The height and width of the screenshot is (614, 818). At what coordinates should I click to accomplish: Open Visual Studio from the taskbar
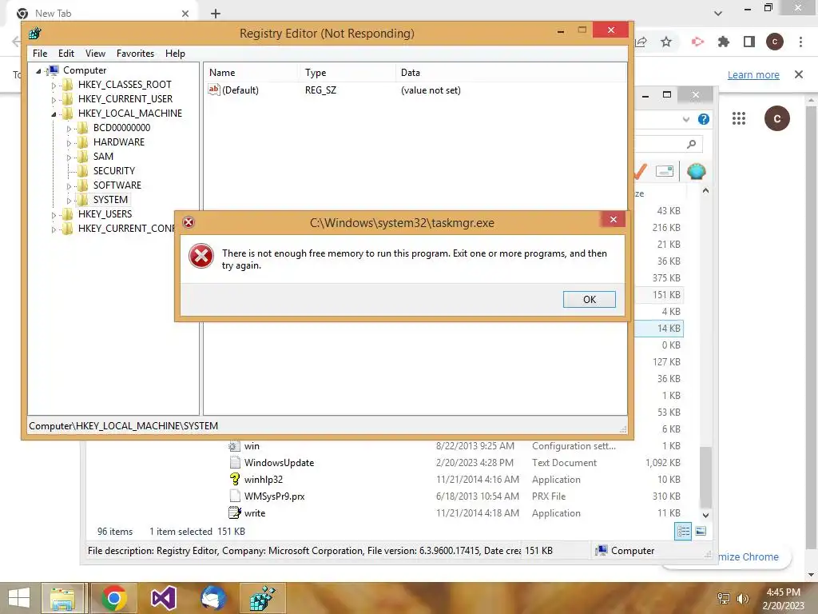tap(163, 598)
